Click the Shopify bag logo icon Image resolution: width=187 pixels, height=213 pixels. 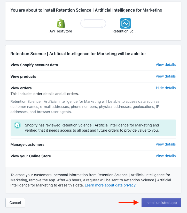[x=61, y=23]
